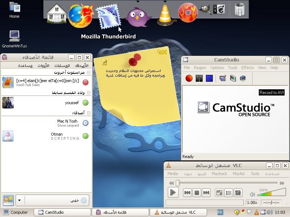Open VLC Playback menu
290x217 pixels.
pyautogui.click(x=219, y=174)
